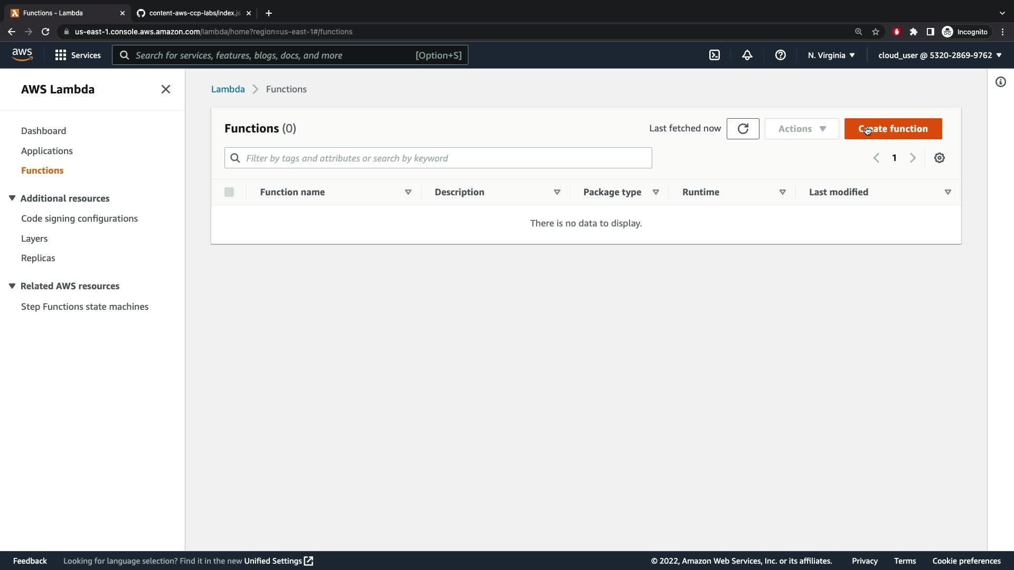Open Layers in the sidebar
The height and width of the screenshot is (570, 1014).
coord(34,239)
